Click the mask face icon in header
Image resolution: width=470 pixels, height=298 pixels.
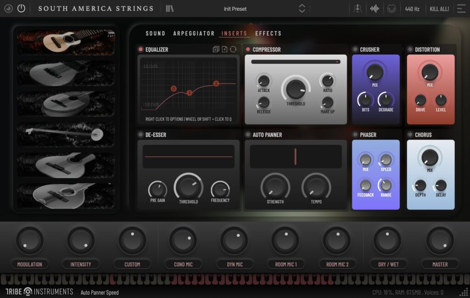392,9
